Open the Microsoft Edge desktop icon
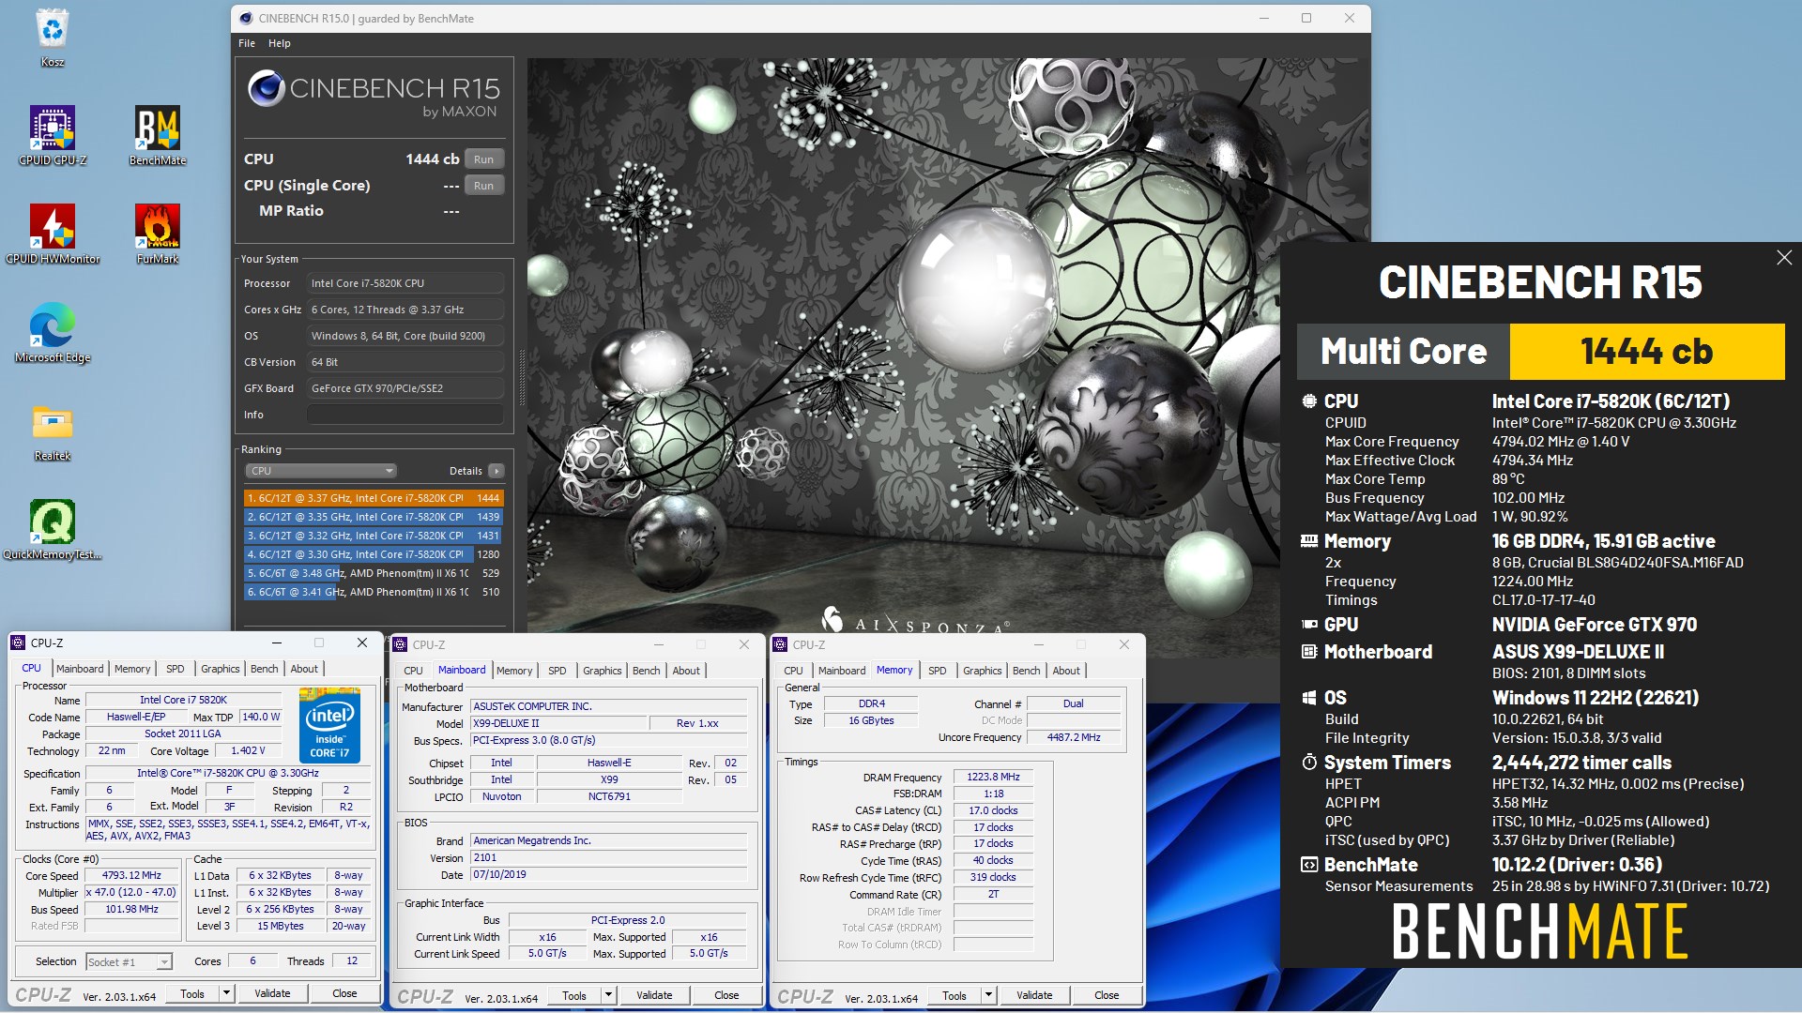Screen dimensions: 1802x1013 (53, 333)
